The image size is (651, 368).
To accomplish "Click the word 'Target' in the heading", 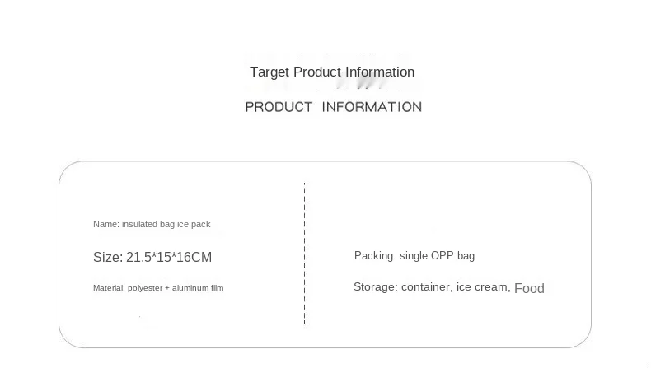I will click(269, 72).
